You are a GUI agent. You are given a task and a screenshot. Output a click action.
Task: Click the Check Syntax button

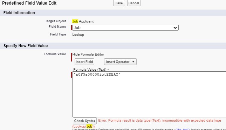pyautogui.click(x=85, y=121)
